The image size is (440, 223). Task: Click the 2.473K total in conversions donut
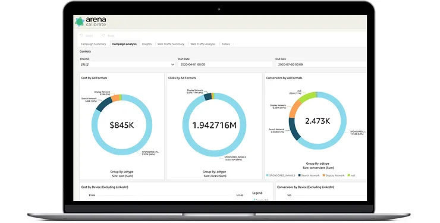coord(318,121)
